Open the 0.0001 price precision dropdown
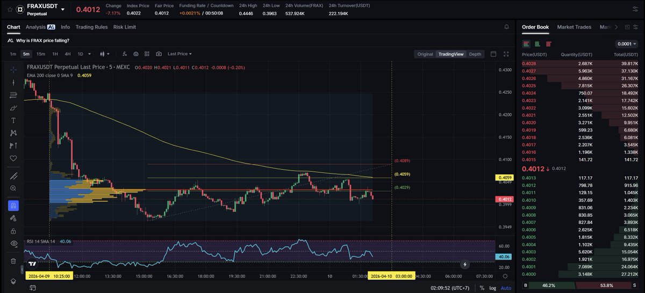This screenshot has height=293, width=645. 627,44
